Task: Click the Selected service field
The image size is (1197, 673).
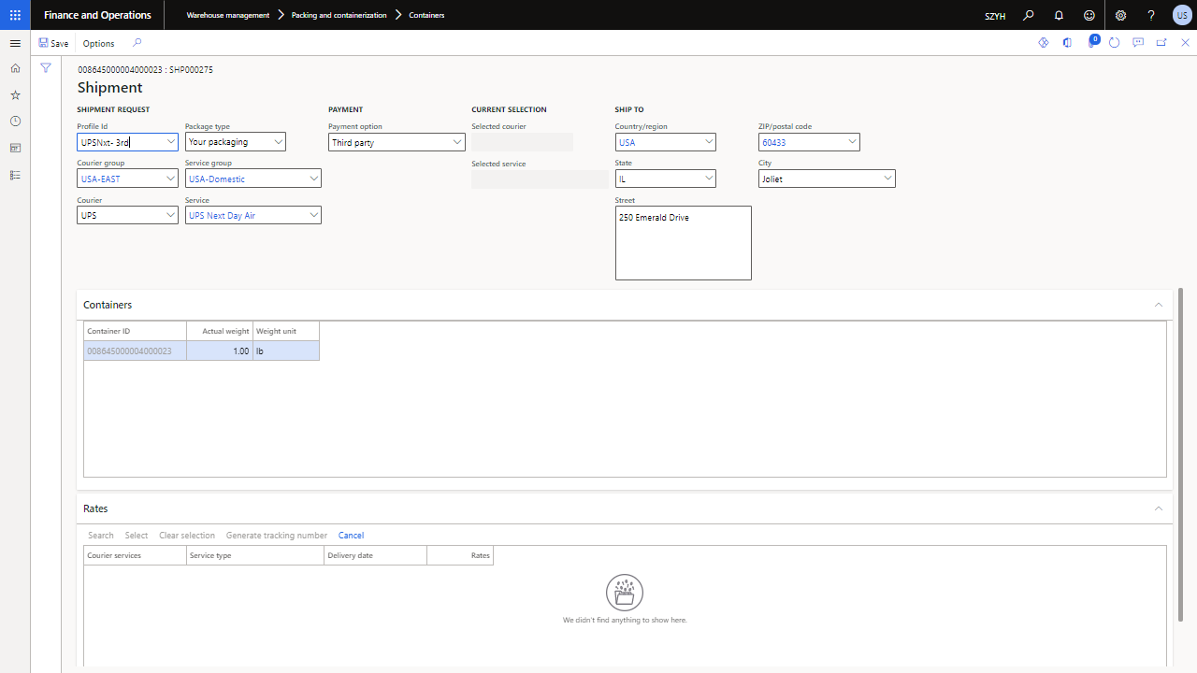Action: (x=540, y=179)
